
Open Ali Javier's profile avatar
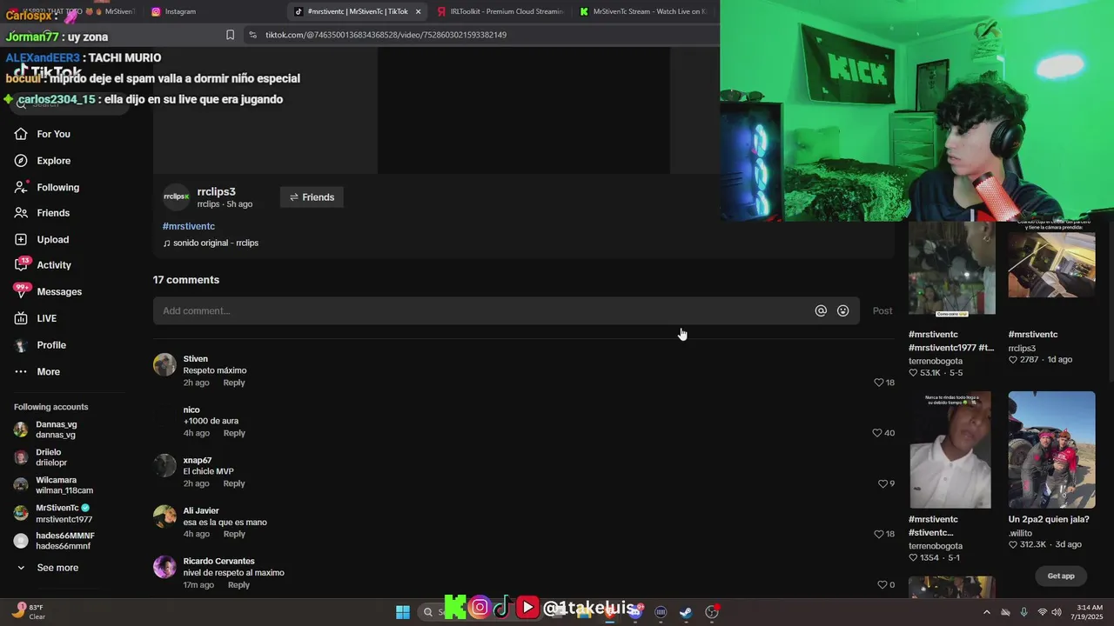pos(164,516)
